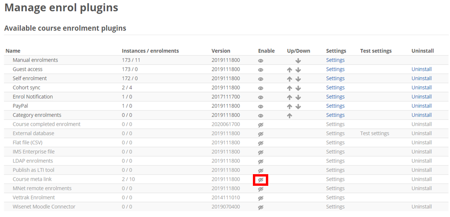Uninstall Course completed enrolment plugin
The height and width of the screenshot is (217, 450).
click(422, 124)
